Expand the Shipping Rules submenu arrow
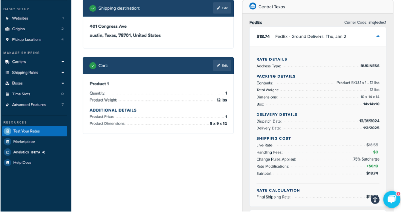 (x=63, y=73)
